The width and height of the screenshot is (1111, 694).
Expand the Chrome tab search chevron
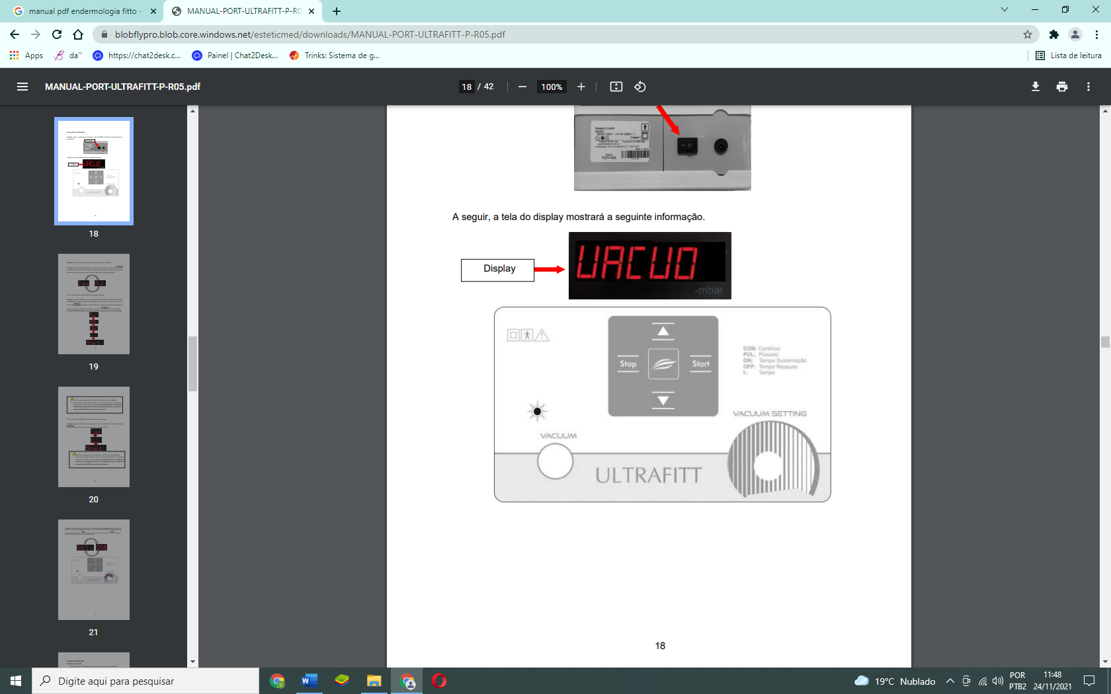click(1005, 10)
